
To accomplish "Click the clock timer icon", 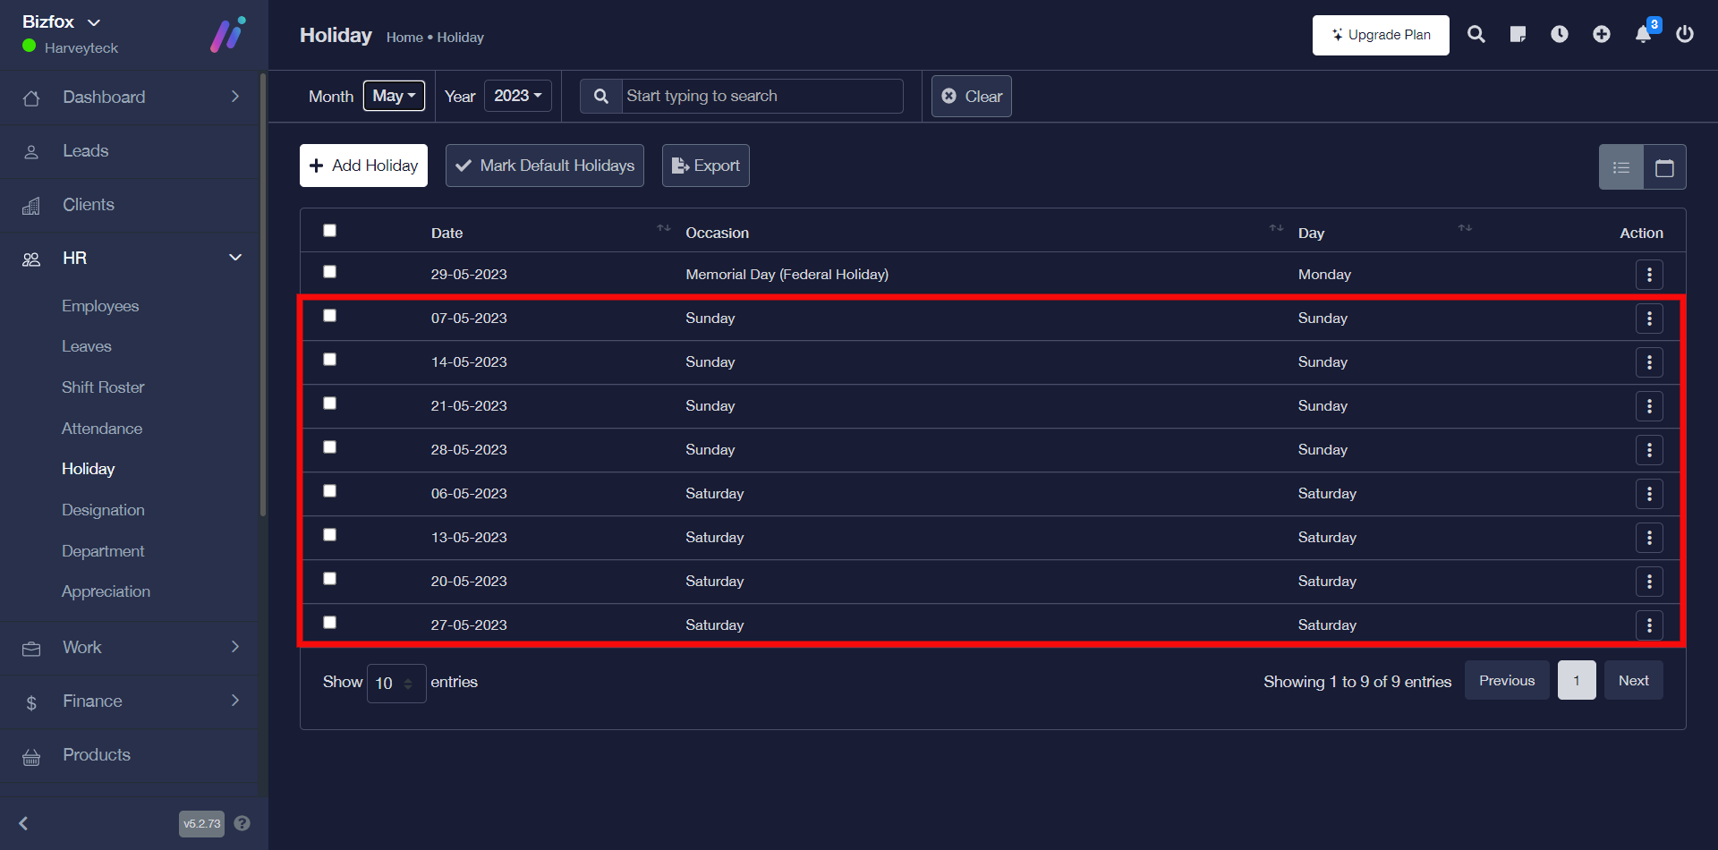I will pos(1559,35).
